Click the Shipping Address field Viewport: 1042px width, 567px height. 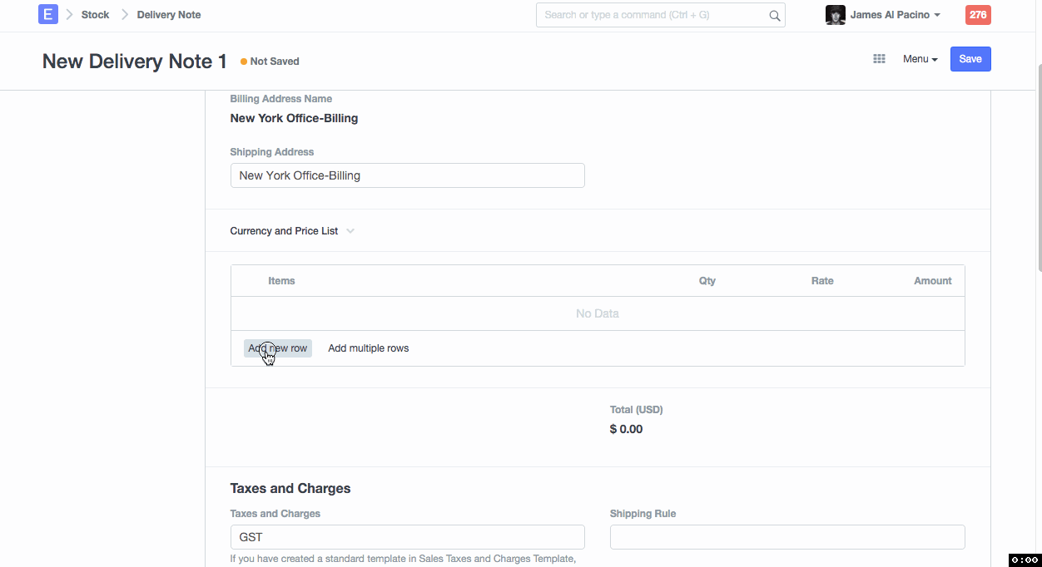pos(407,175)
